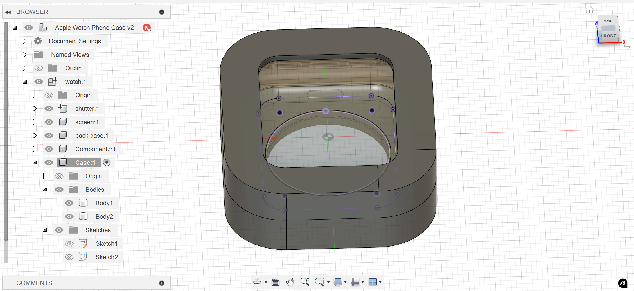Expand the shutter:1 node
Viewport: 634px width, 291px height.
pos(35,109)
